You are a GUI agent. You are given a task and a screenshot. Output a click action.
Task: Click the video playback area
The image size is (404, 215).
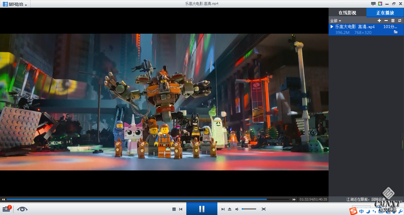click(x=164, y=102)
